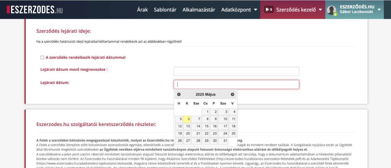
Task: Open the Sablontár menu item
Action: point(165,9)
